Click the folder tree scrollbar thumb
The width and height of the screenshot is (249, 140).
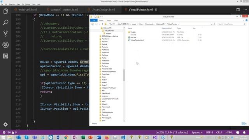pos(124,75)
